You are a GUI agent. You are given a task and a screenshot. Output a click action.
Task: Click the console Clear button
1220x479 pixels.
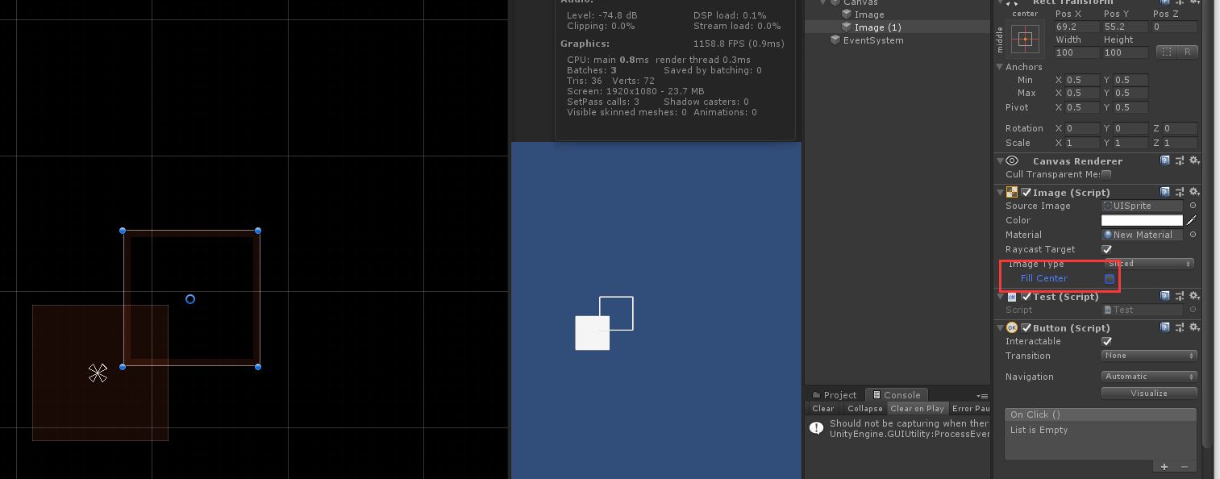(823, 409)
